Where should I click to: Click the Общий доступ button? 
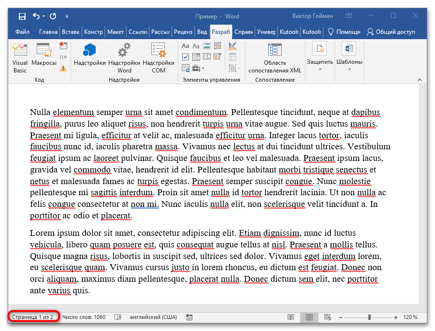(x=391, y=32)
